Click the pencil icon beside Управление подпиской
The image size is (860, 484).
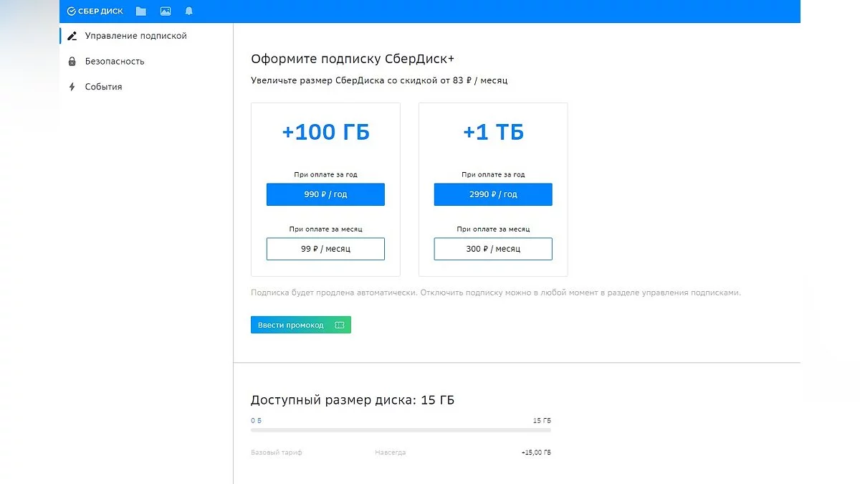(72, 36)
